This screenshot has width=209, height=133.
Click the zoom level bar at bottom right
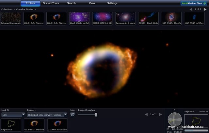pyautogui.click(x=196, y=130)
